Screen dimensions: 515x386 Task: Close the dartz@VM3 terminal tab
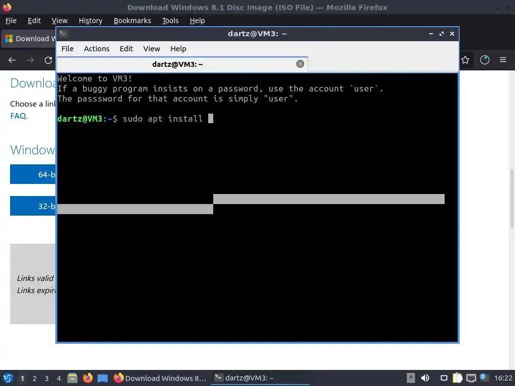(300, 64)
